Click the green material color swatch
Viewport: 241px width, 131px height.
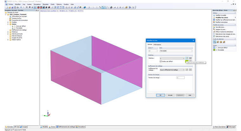pos(187,61)
